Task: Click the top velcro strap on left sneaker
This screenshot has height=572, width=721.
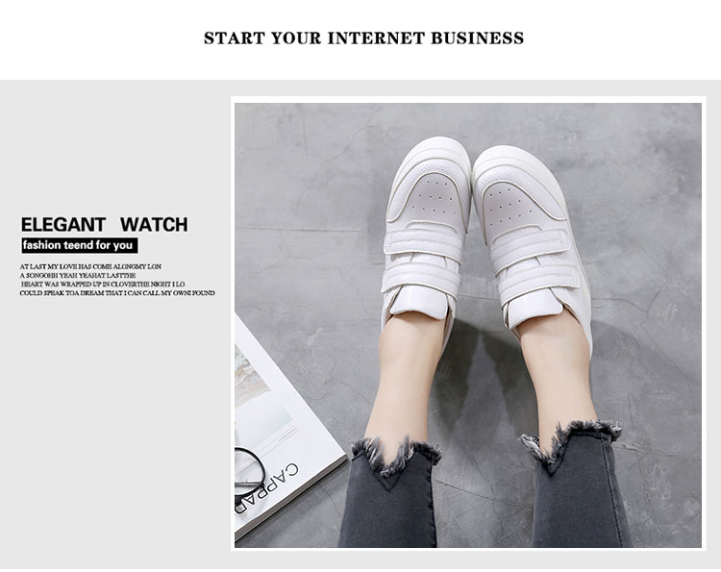Action: pos(424,242)
